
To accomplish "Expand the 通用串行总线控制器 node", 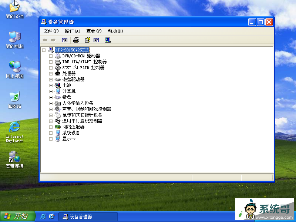I will click(x=51, y=121).
